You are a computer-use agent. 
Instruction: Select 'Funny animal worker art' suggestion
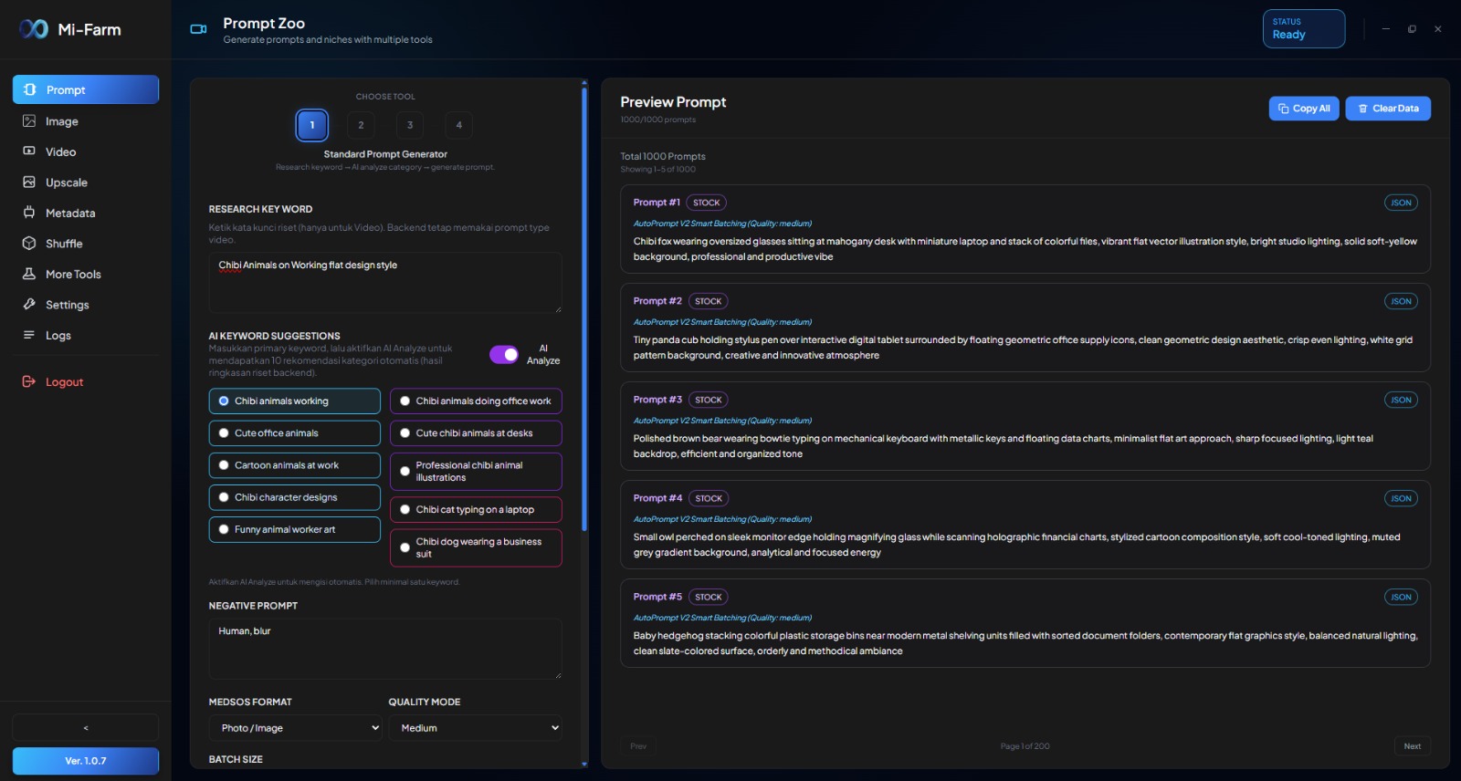tap(295, 529)
